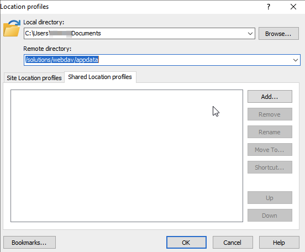The width and height of the screenshot is (305, 252).
Task: Click the Remove button
Action: [270, 114]
